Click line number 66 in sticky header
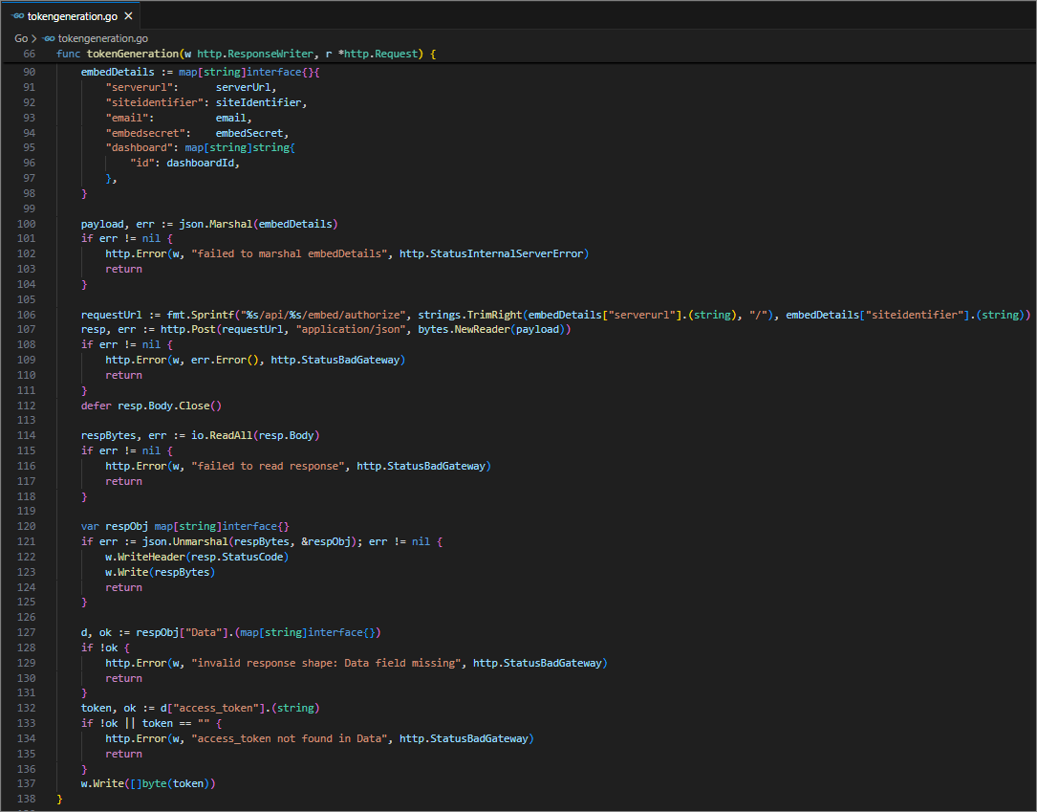 (x=29, y=54)
